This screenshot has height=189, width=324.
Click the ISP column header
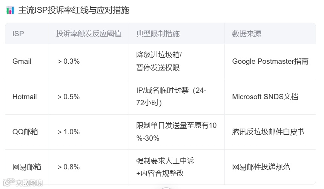tap(18, 34)
